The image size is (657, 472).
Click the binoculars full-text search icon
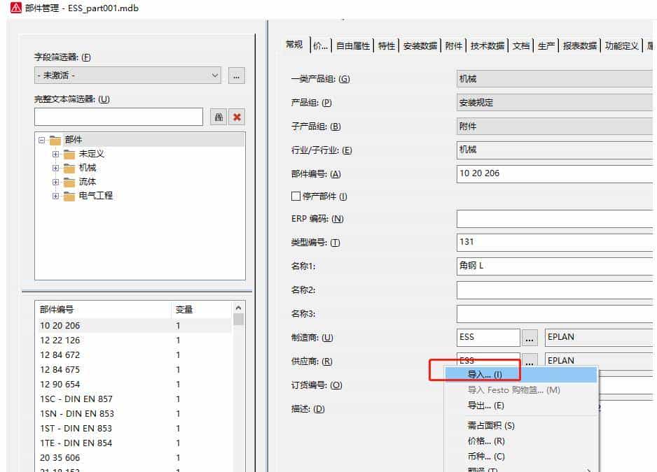click(x=218, y=116)
